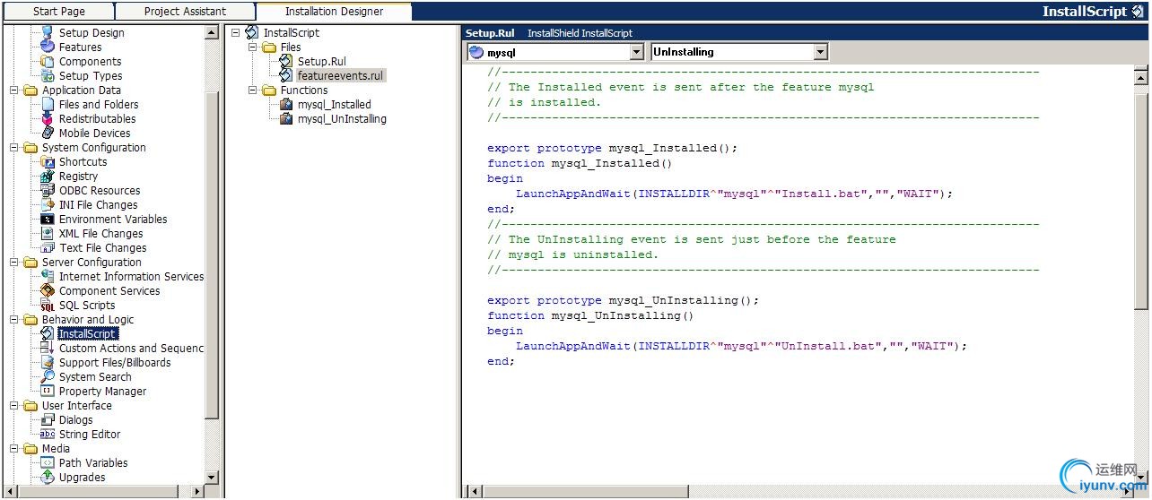Click the Internet Information Services icon
The height and width of the screenshot is (500, 1152).
[x=48, y=277]
